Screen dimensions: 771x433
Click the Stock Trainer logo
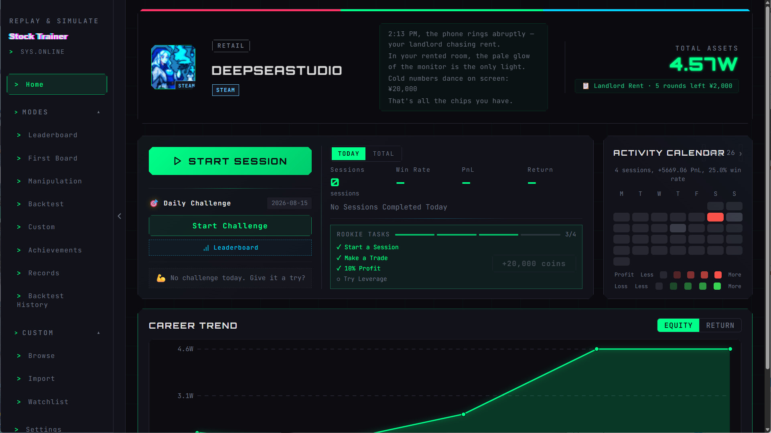pos(39,37)
